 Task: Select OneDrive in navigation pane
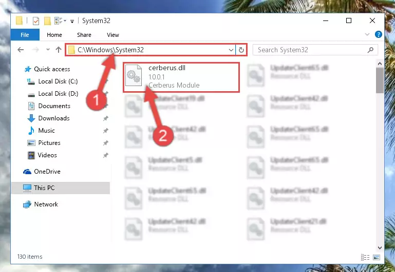(x=47, y=172)
